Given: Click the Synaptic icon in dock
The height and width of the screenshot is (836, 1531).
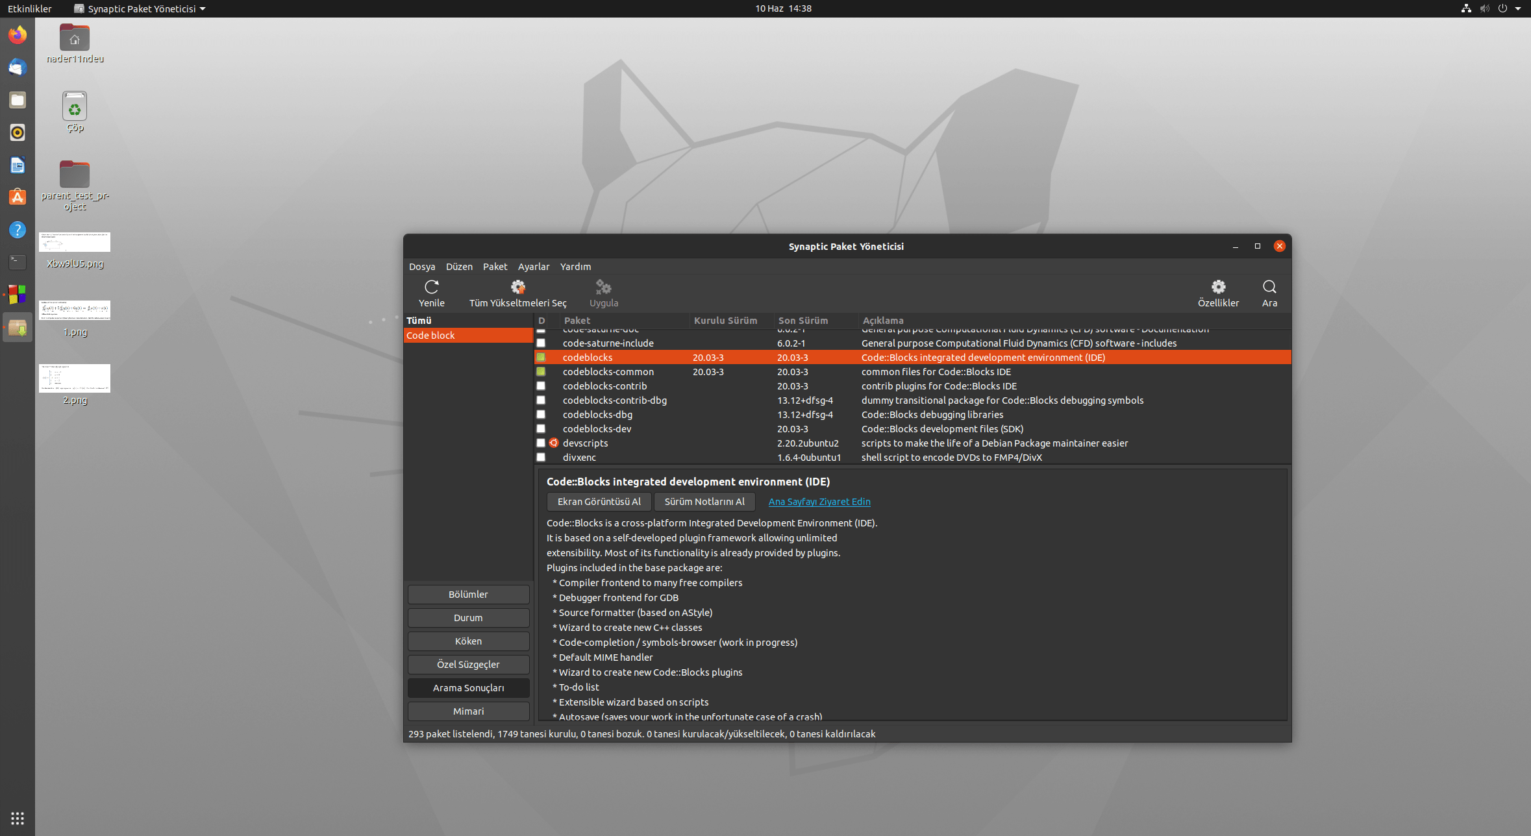Looking at the screenshot, I should [x=18, y=328].
